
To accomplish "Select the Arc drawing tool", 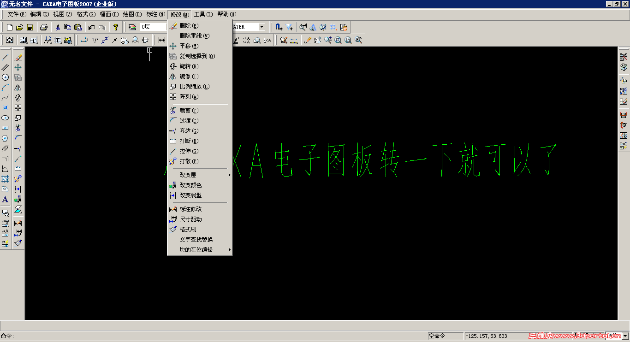I will point(6,88).
